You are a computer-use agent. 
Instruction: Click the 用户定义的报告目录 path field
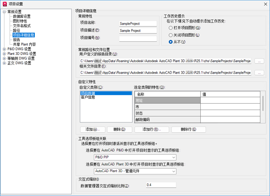tap(165, 61)
